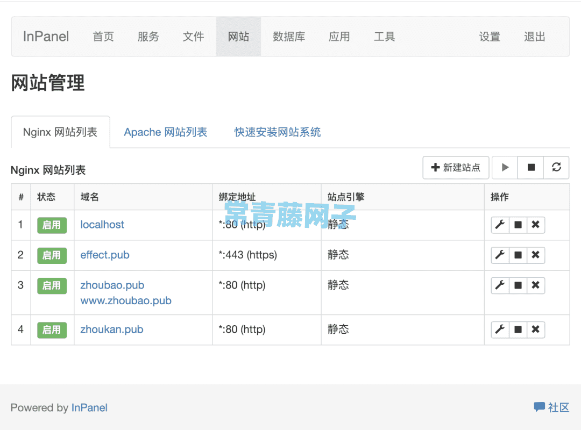The image size is (581, 430).
Task: Switch to the Apache 网站列表 tab
Action: pyautogui.click(x=165, y=132)
